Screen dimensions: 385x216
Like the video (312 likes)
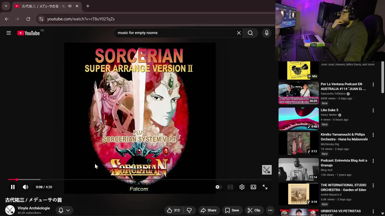[174, 210]
